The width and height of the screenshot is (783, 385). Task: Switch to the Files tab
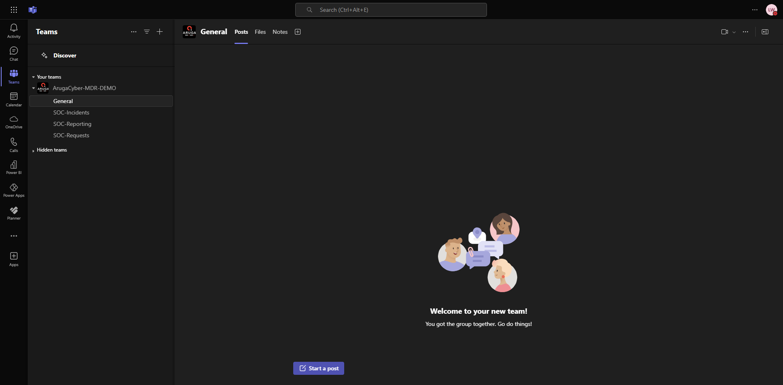coord(260,32)
